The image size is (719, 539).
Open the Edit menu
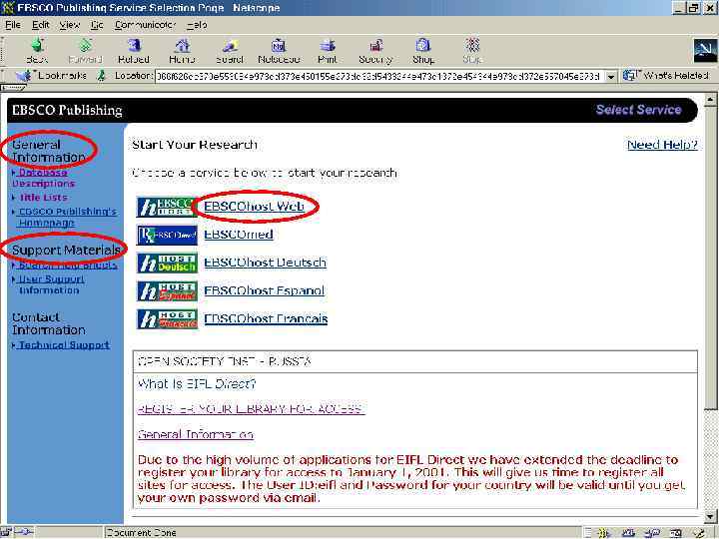click(40, 25)
